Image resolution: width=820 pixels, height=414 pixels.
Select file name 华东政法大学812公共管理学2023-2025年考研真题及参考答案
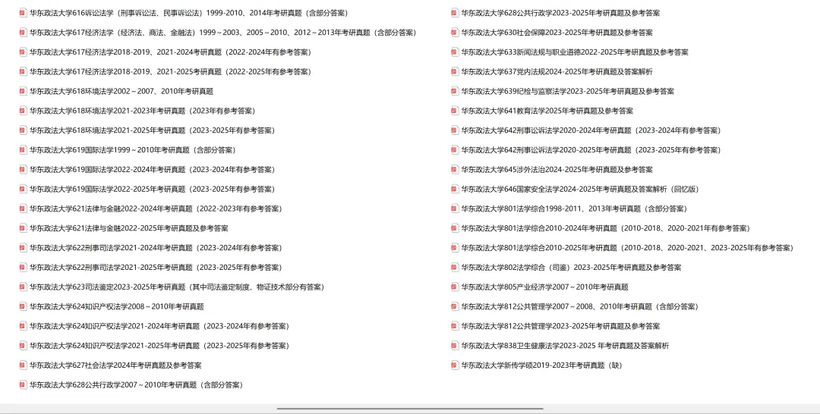pyautogui.click(x=560, y=326)
